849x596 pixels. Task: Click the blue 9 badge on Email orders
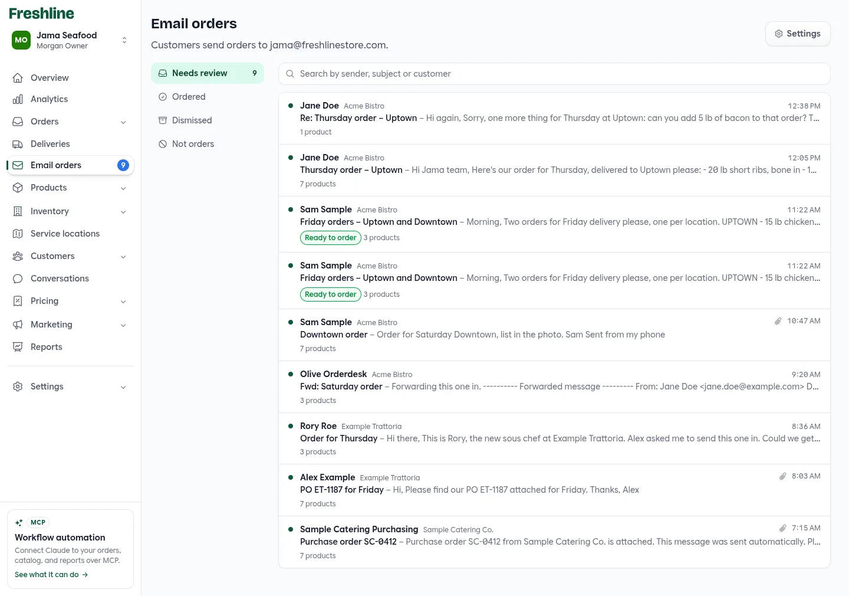tap(123, 165)
